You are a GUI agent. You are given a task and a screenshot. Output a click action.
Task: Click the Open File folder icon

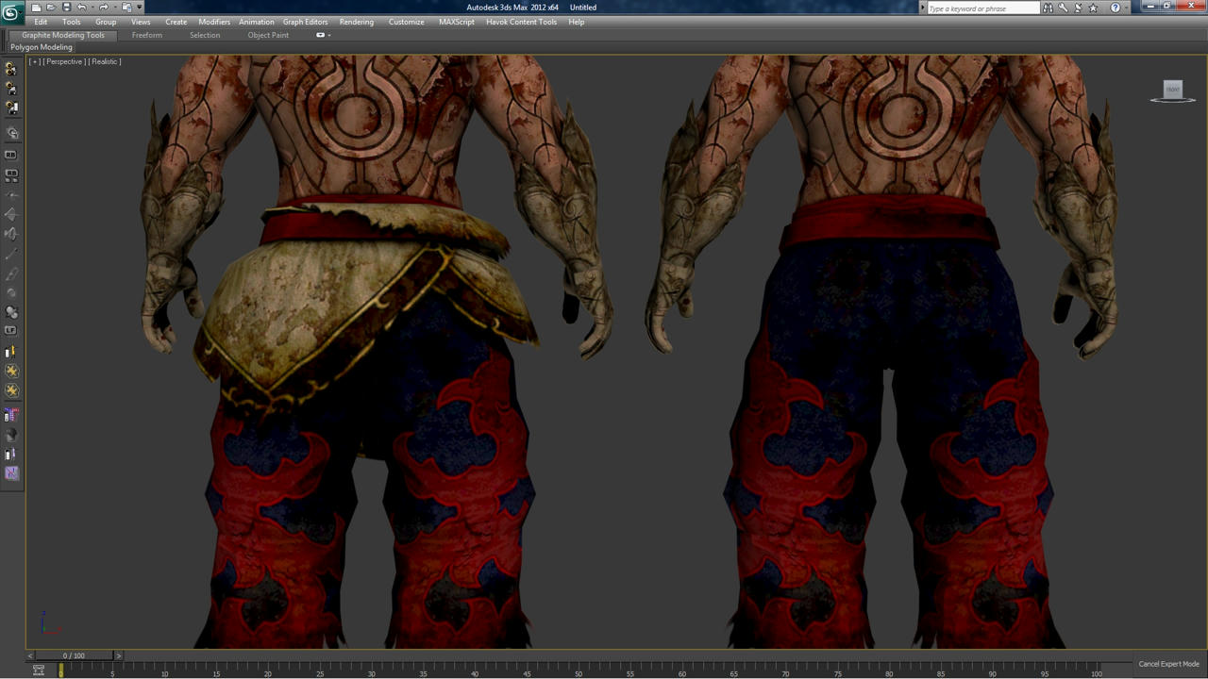(x=51, y=8)
